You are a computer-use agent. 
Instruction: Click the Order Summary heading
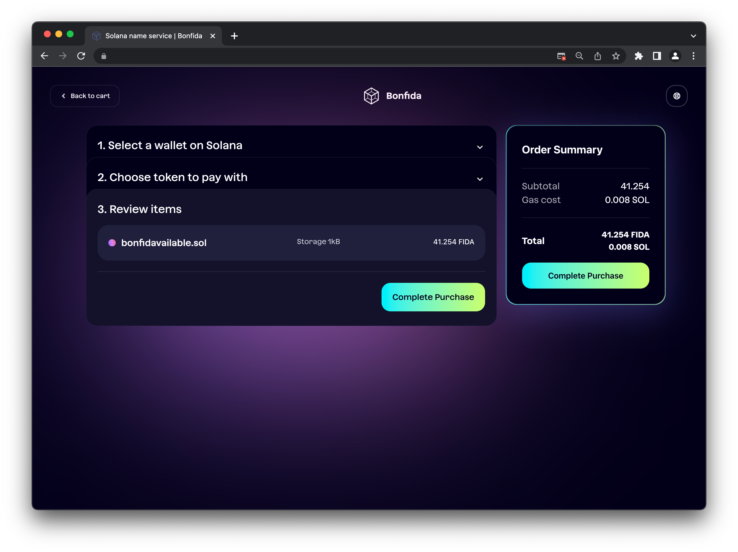pyautogui.click(x=562, y=150)
